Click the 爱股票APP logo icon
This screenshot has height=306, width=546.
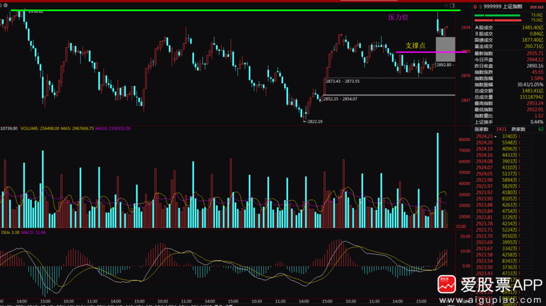[447, 285]
